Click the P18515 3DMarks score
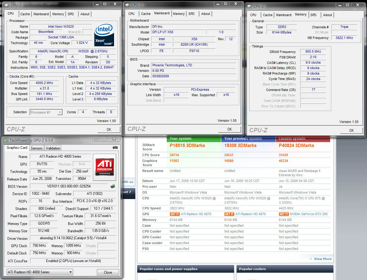 click(x=187, y=145)
